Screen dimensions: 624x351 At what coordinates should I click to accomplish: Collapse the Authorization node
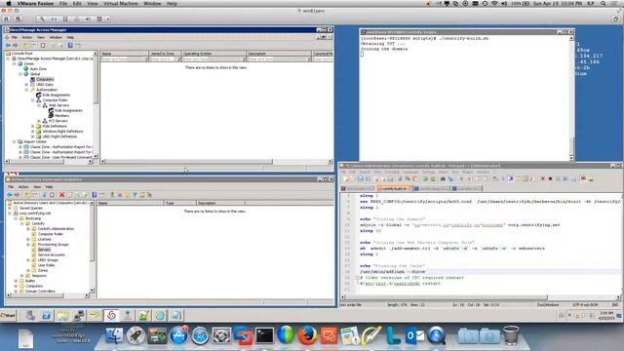(26, 90)
